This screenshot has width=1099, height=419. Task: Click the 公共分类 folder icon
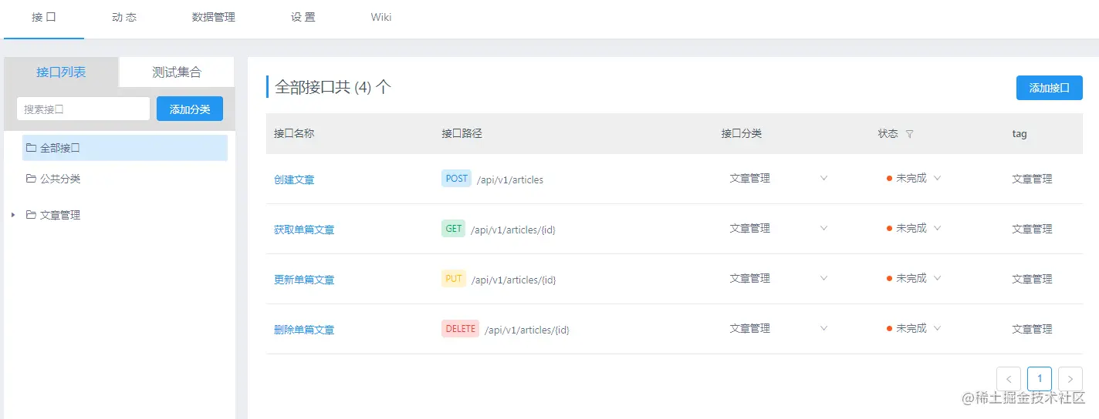pos(31,179)
